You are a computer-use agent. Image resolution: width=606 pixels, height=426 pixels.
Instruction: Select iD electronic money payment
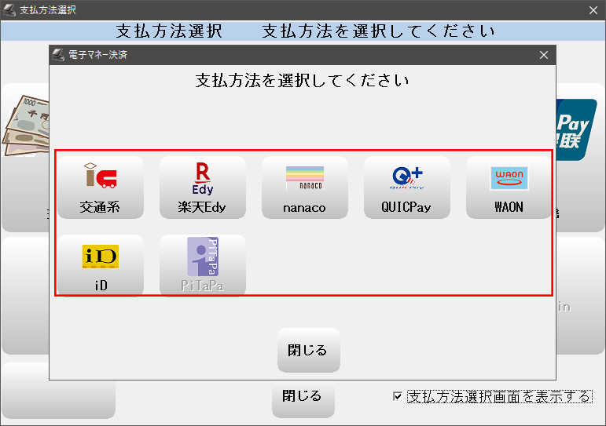coord(100,266)
